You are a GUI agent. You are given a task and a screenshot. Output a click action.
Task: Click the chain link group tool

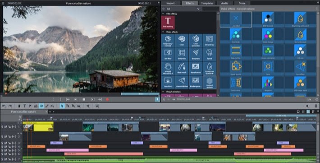pos(47,106)
